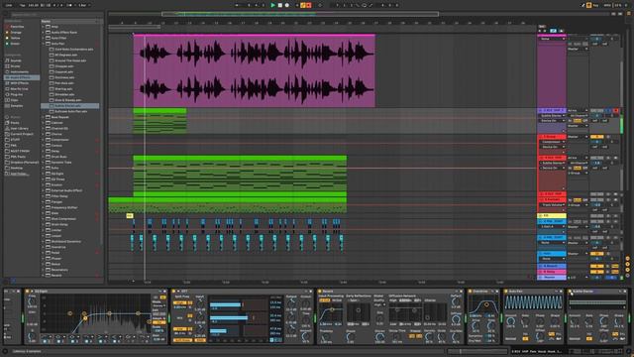Click the Reverb Dry/Wet knob

coord(456,337)
